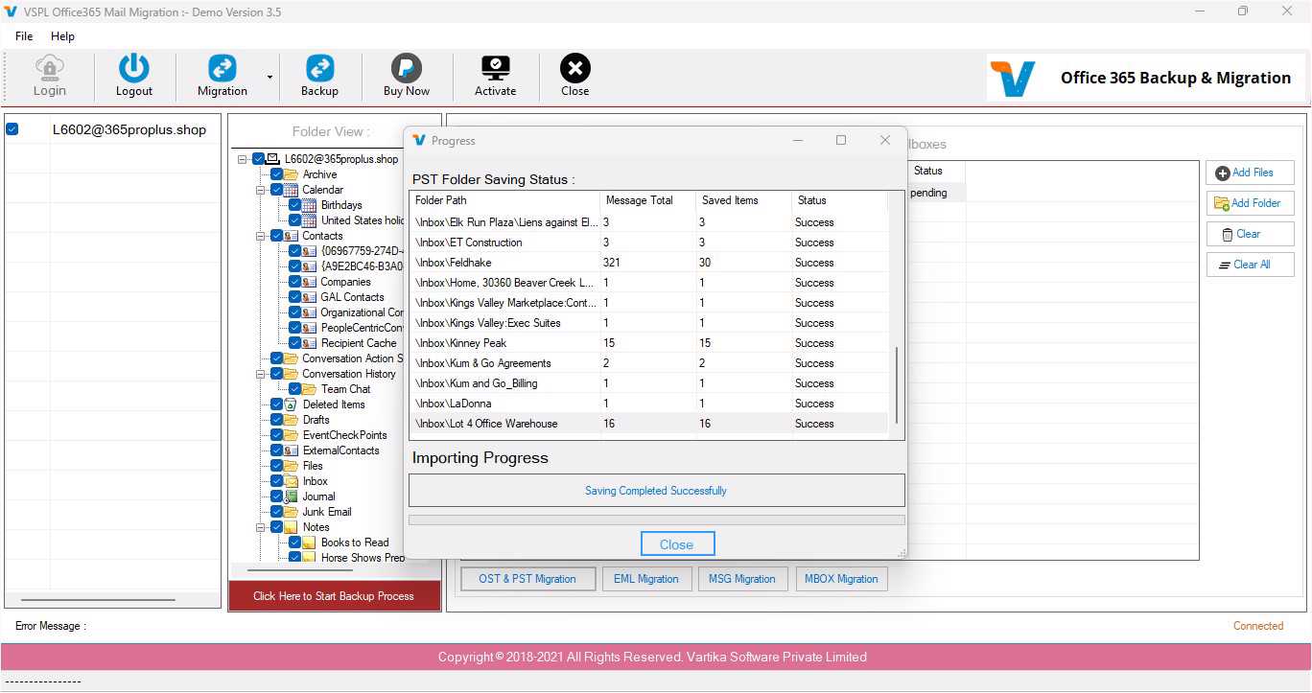The height and width of the screenshot is (693, 1312).
Task: Click the folder tree horizontal scrollbar
Action: (x=300, y=570)
